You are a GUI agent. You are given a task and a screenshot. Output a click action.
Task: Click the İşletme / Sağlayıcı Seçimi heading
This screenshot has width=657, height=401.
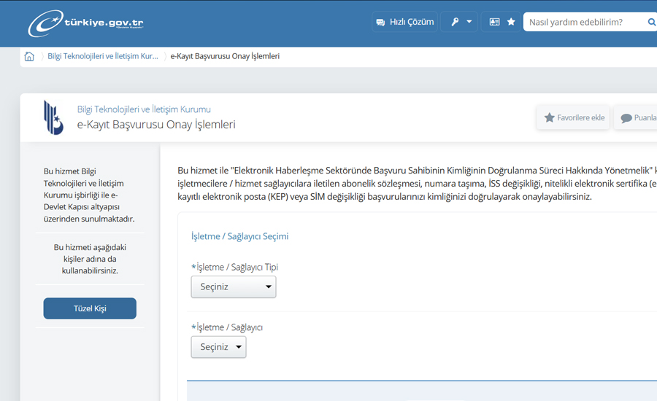239,236
